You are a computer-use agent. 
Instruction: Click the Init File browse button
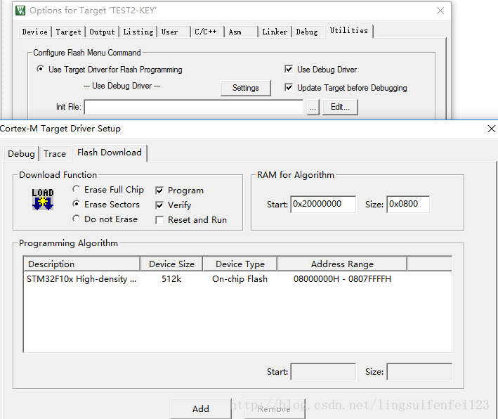(313, 107)
